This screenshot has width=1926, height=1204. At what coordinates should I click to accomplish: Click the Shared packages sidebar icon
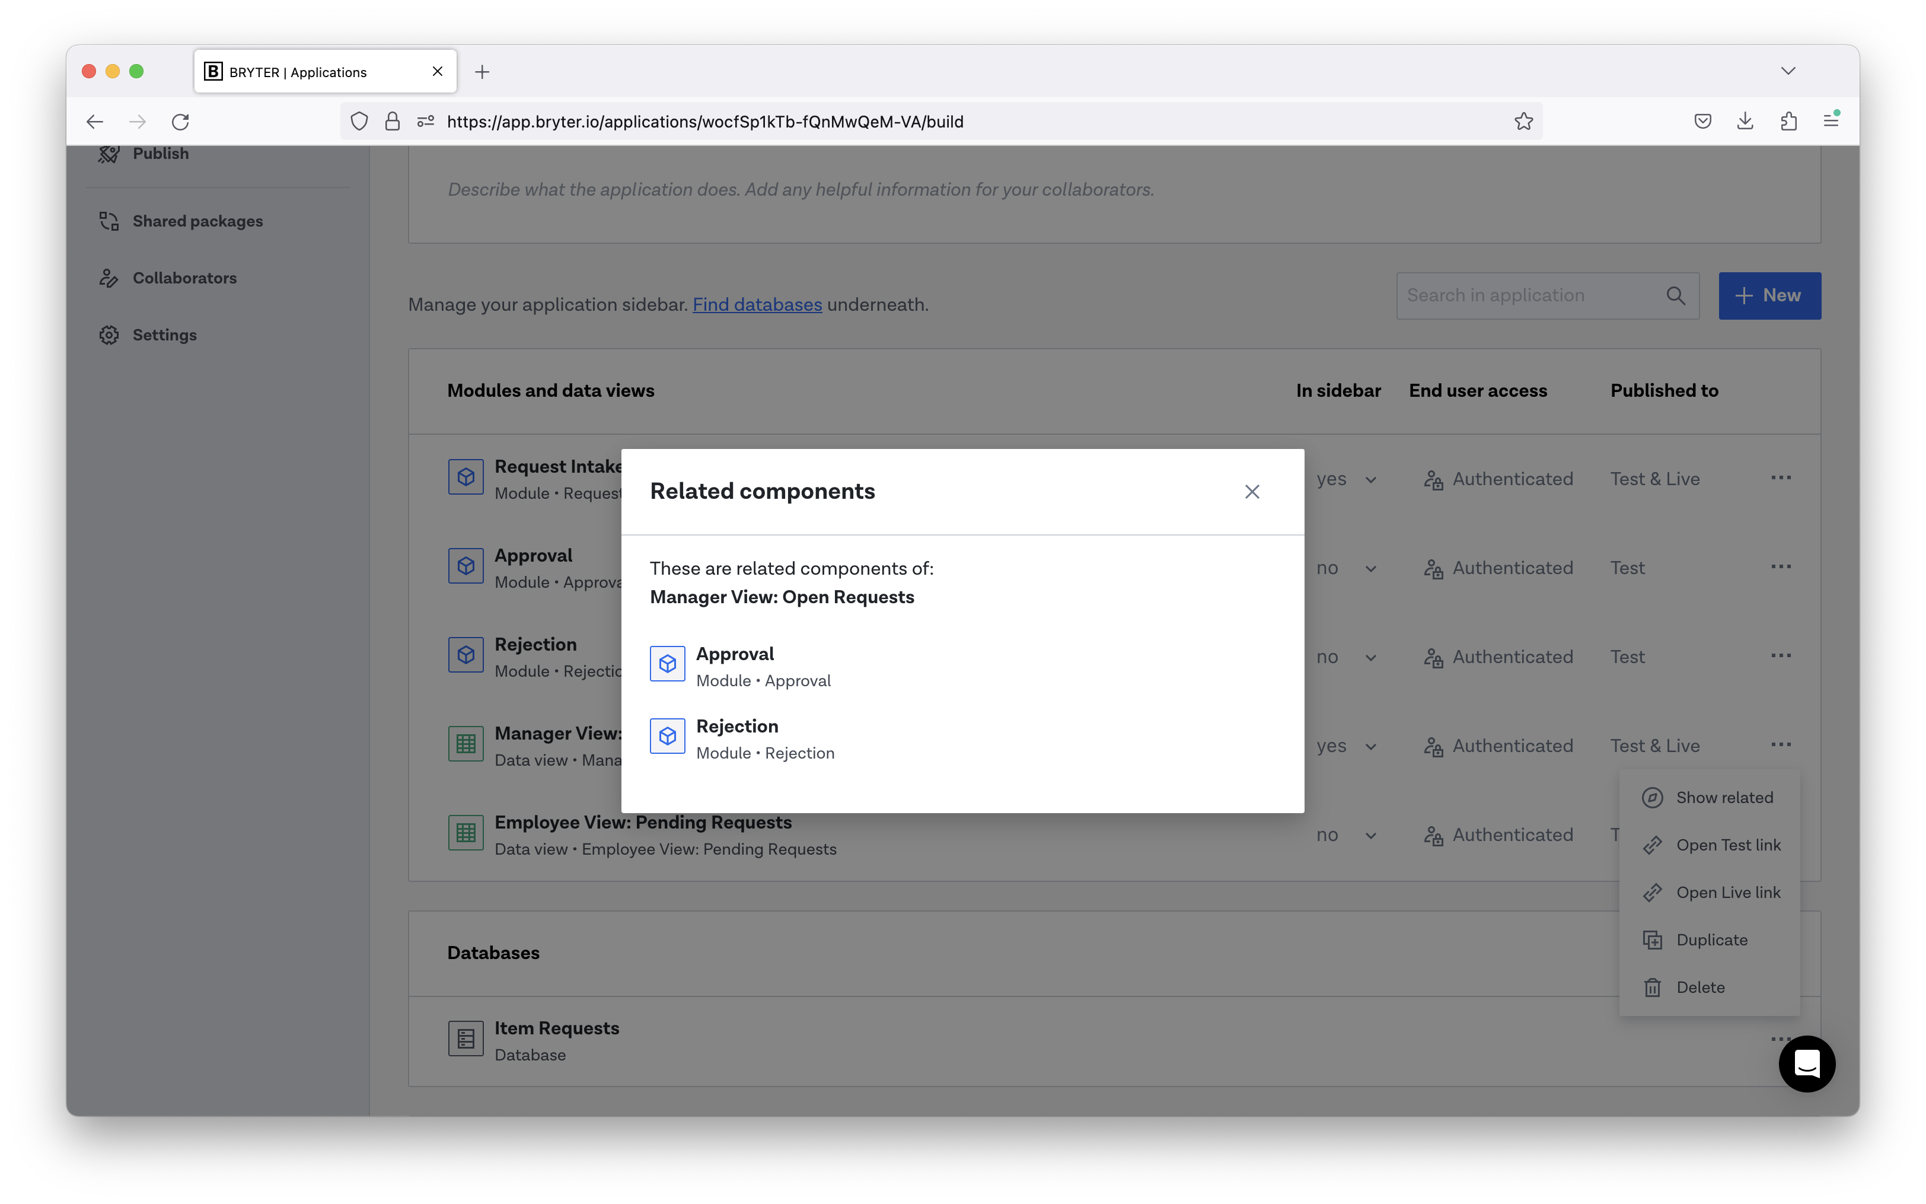pos(109,221)
